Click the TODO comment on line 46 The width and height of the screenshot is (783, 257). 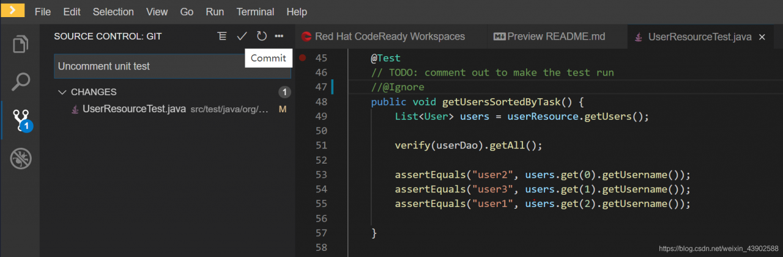tap(492, 73)
